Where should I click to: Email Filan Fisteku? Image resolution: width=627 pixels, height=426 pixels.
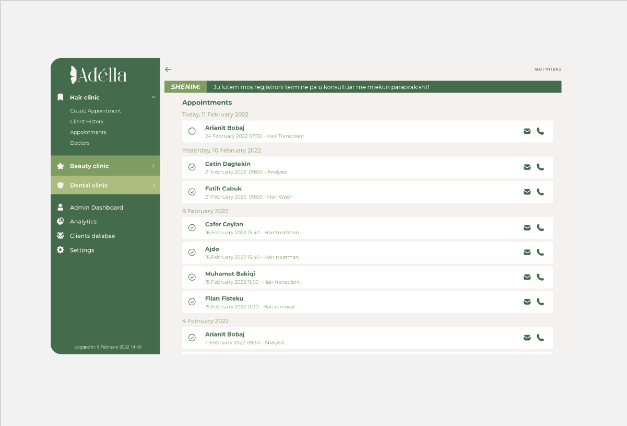(527, 302)
